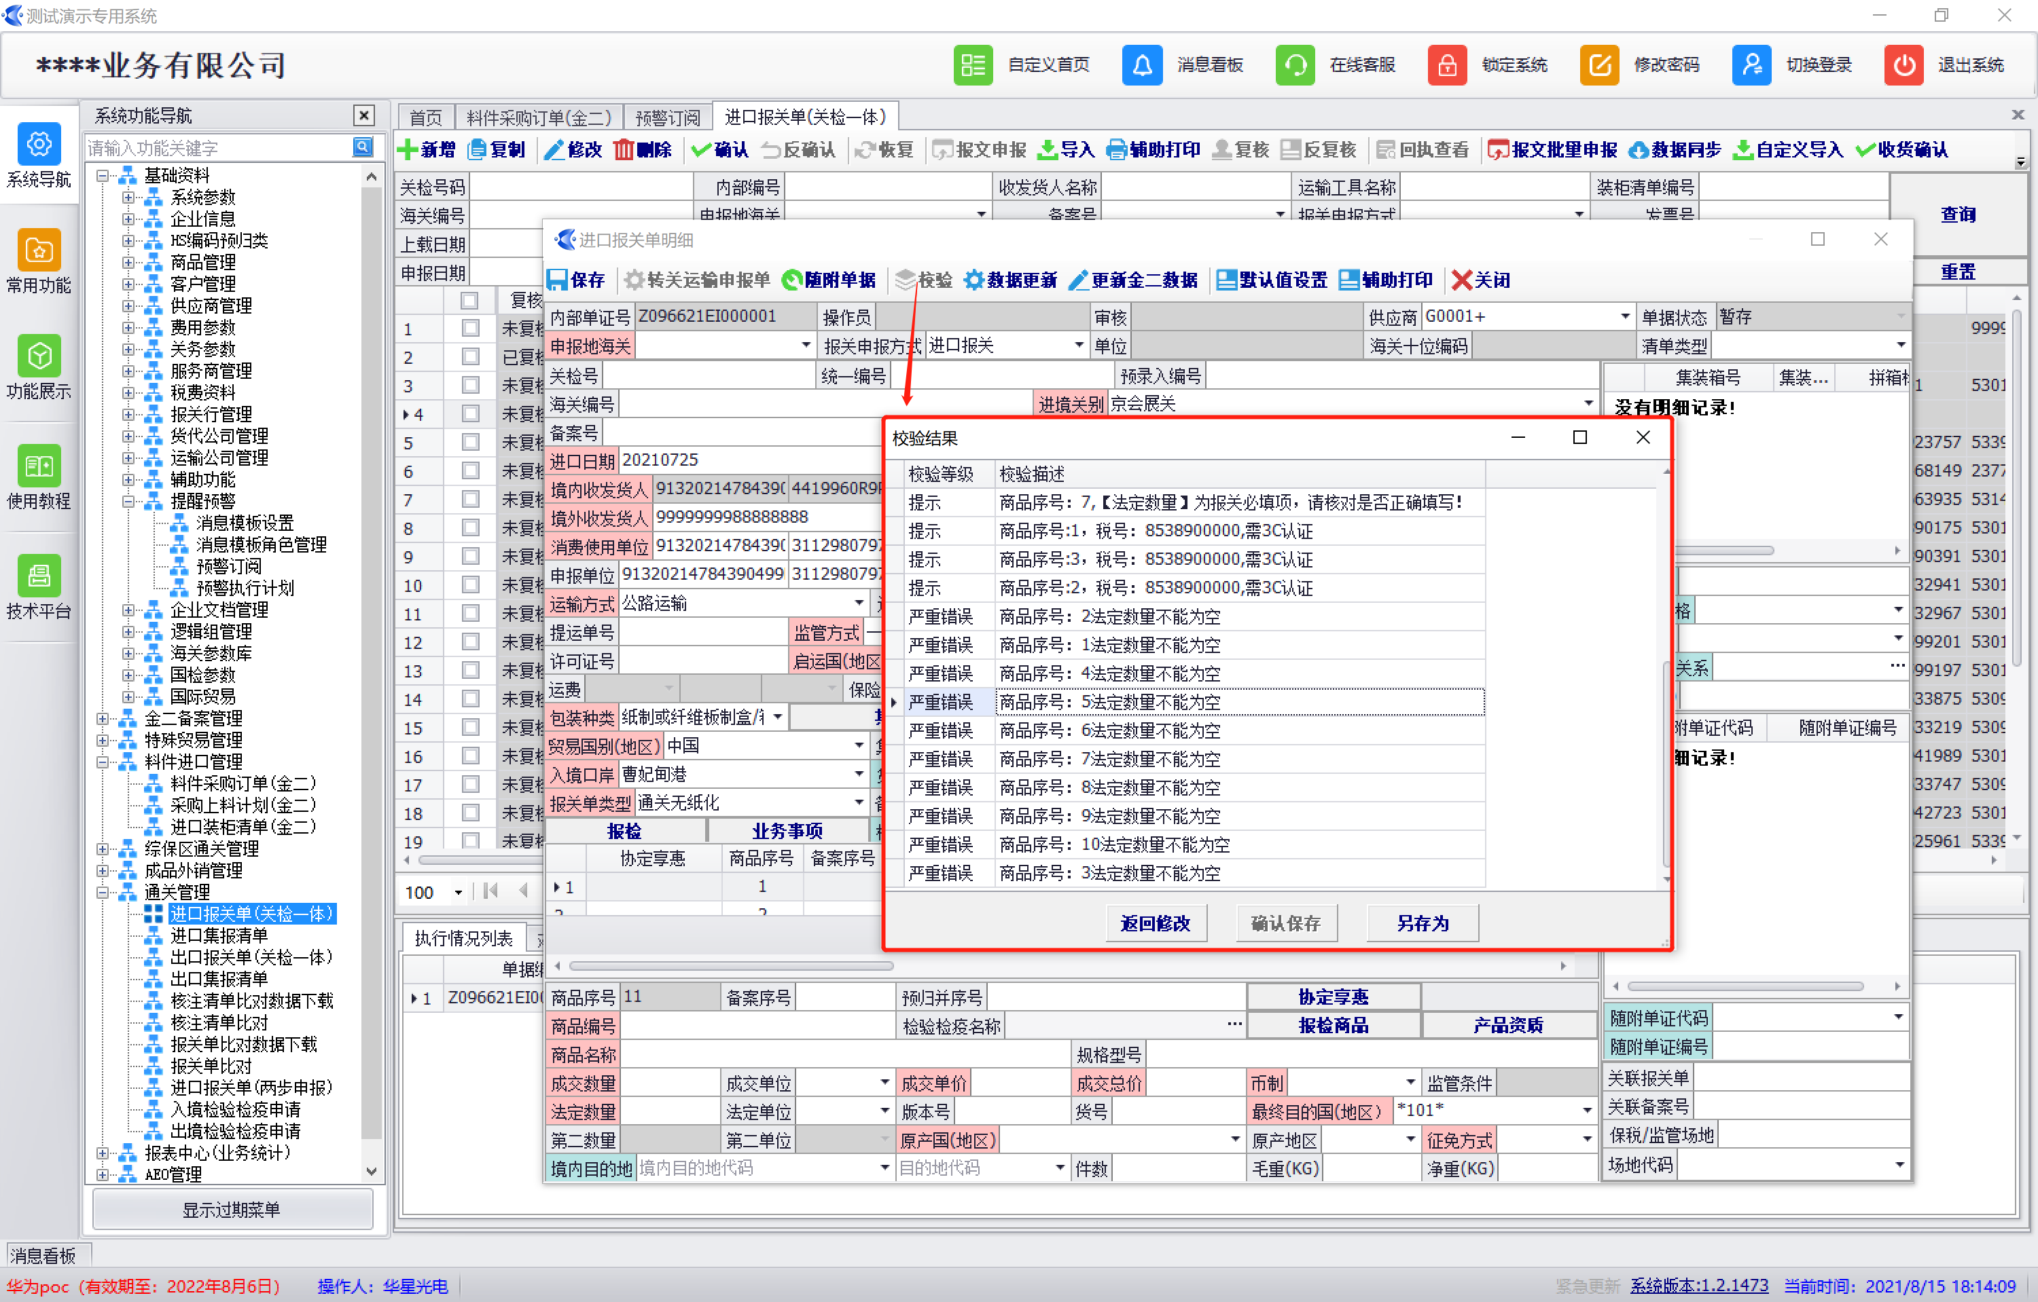Check the checkbox for row 7
This screenshot has width=2038, height=1302.
point(471,499)
